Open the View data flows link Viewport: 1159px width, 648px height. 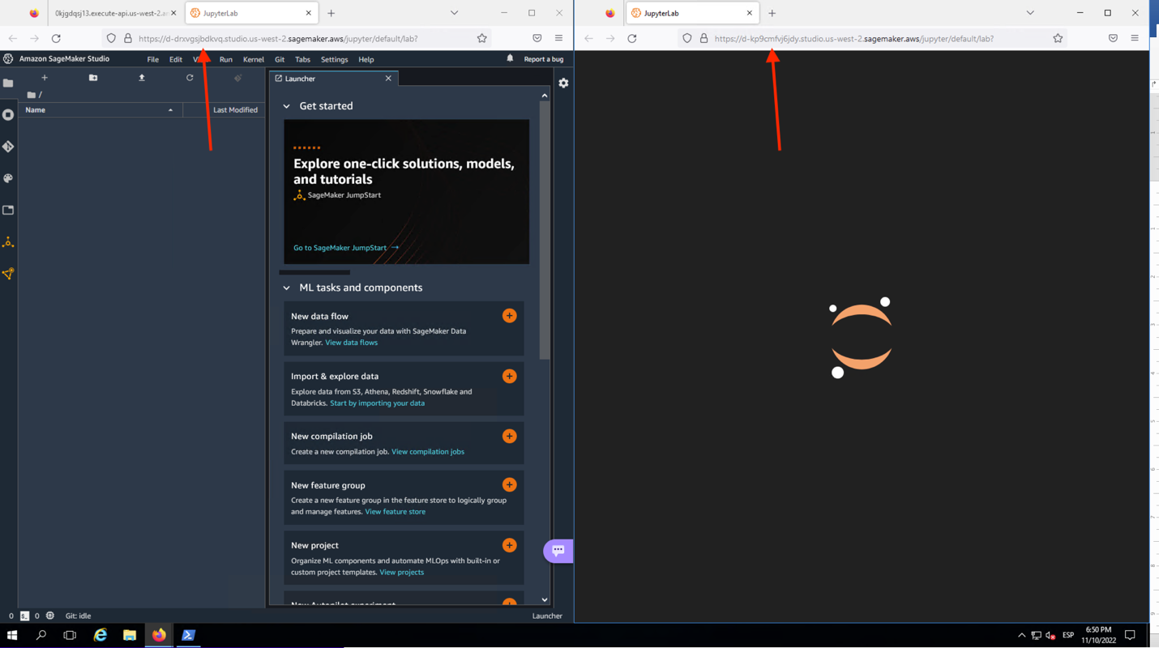point(352,343)
